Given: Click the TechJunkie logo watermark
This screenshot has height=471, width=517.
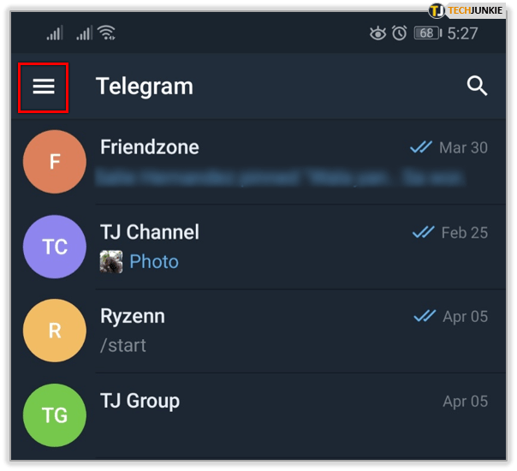Looking at the screenshot, I should pos(466,10).
